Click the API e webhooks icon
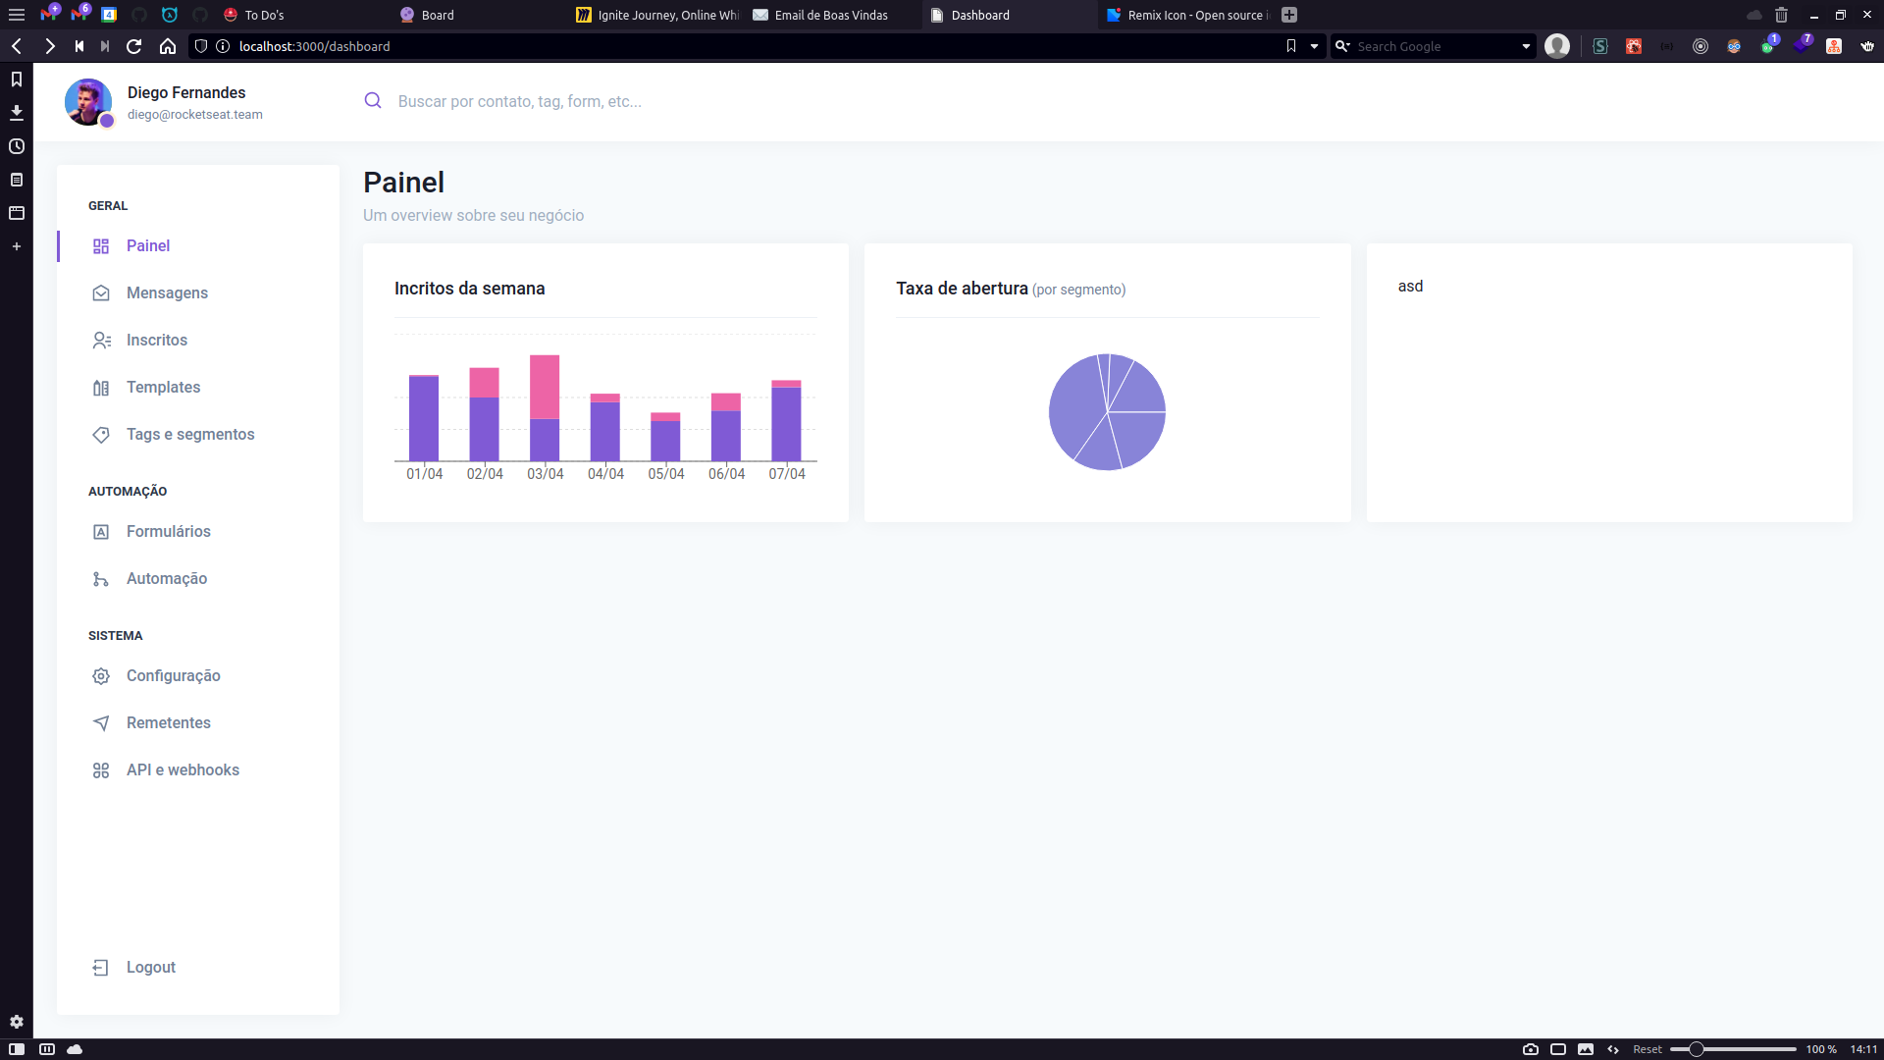The width and height of the screenshot is (1884, 1060). pos(101,770)
